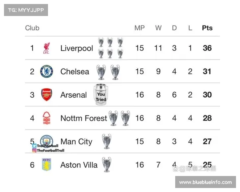240x192 pixels.
Task: Click Arsenal's "You Tried" trophy icon
Action: tap(101, 95)
